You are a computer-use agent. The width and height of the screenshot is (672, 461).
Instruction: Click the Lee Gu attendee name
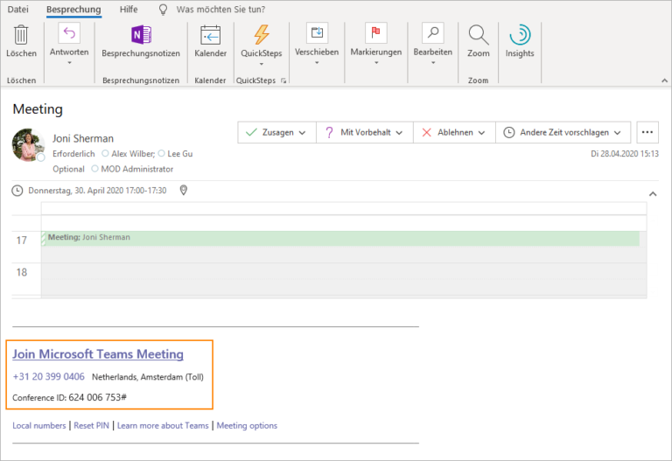(180, 153)
